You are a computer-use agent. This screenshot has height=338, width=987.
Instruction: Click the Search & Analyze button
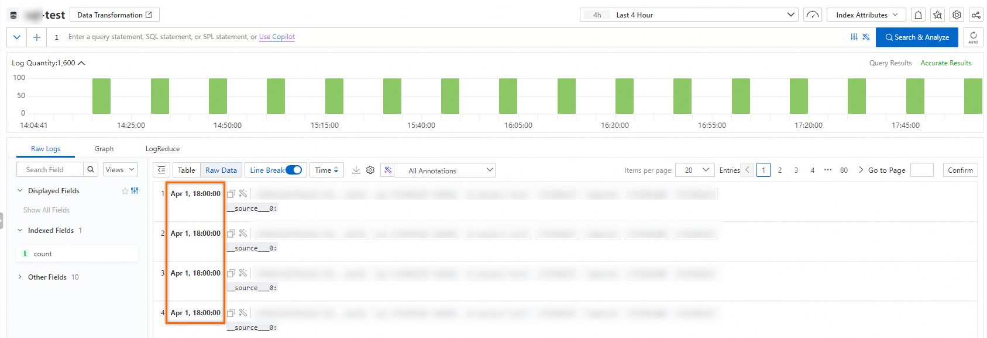(917, 37)
